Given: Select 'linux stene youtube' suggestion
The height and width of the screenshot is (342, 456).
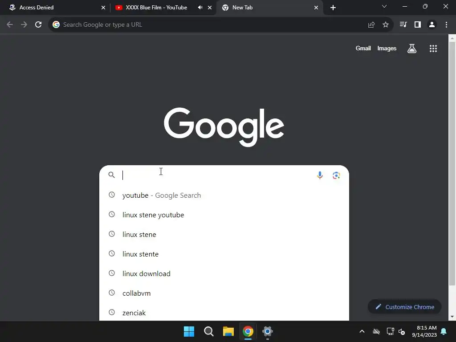Looking at the screenshot, I should [x=224, y=215].
